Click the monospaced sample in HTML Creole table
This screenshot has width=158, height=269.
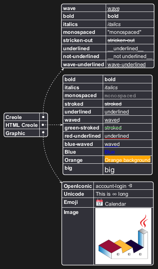coord(120,96)
